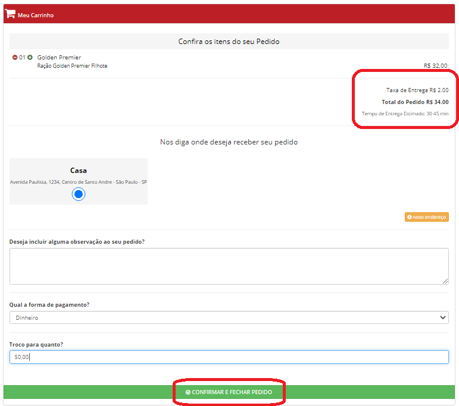The image size is (459, 406).
Task: Select the Casa address radio button
Action: (x=79, y=194)
